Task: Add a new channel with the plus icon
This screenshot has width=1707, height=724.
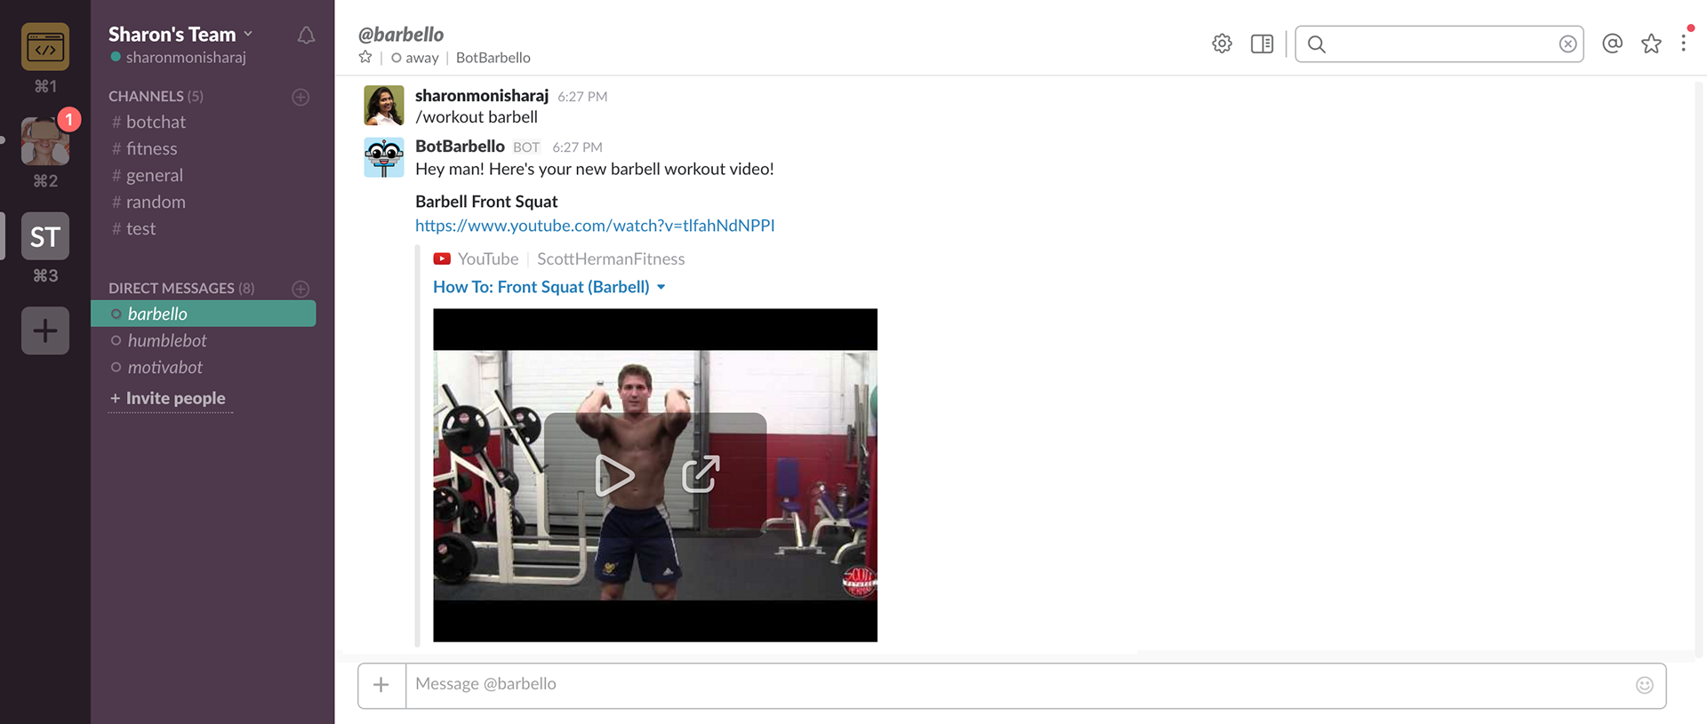Action: tap(301, 97)
